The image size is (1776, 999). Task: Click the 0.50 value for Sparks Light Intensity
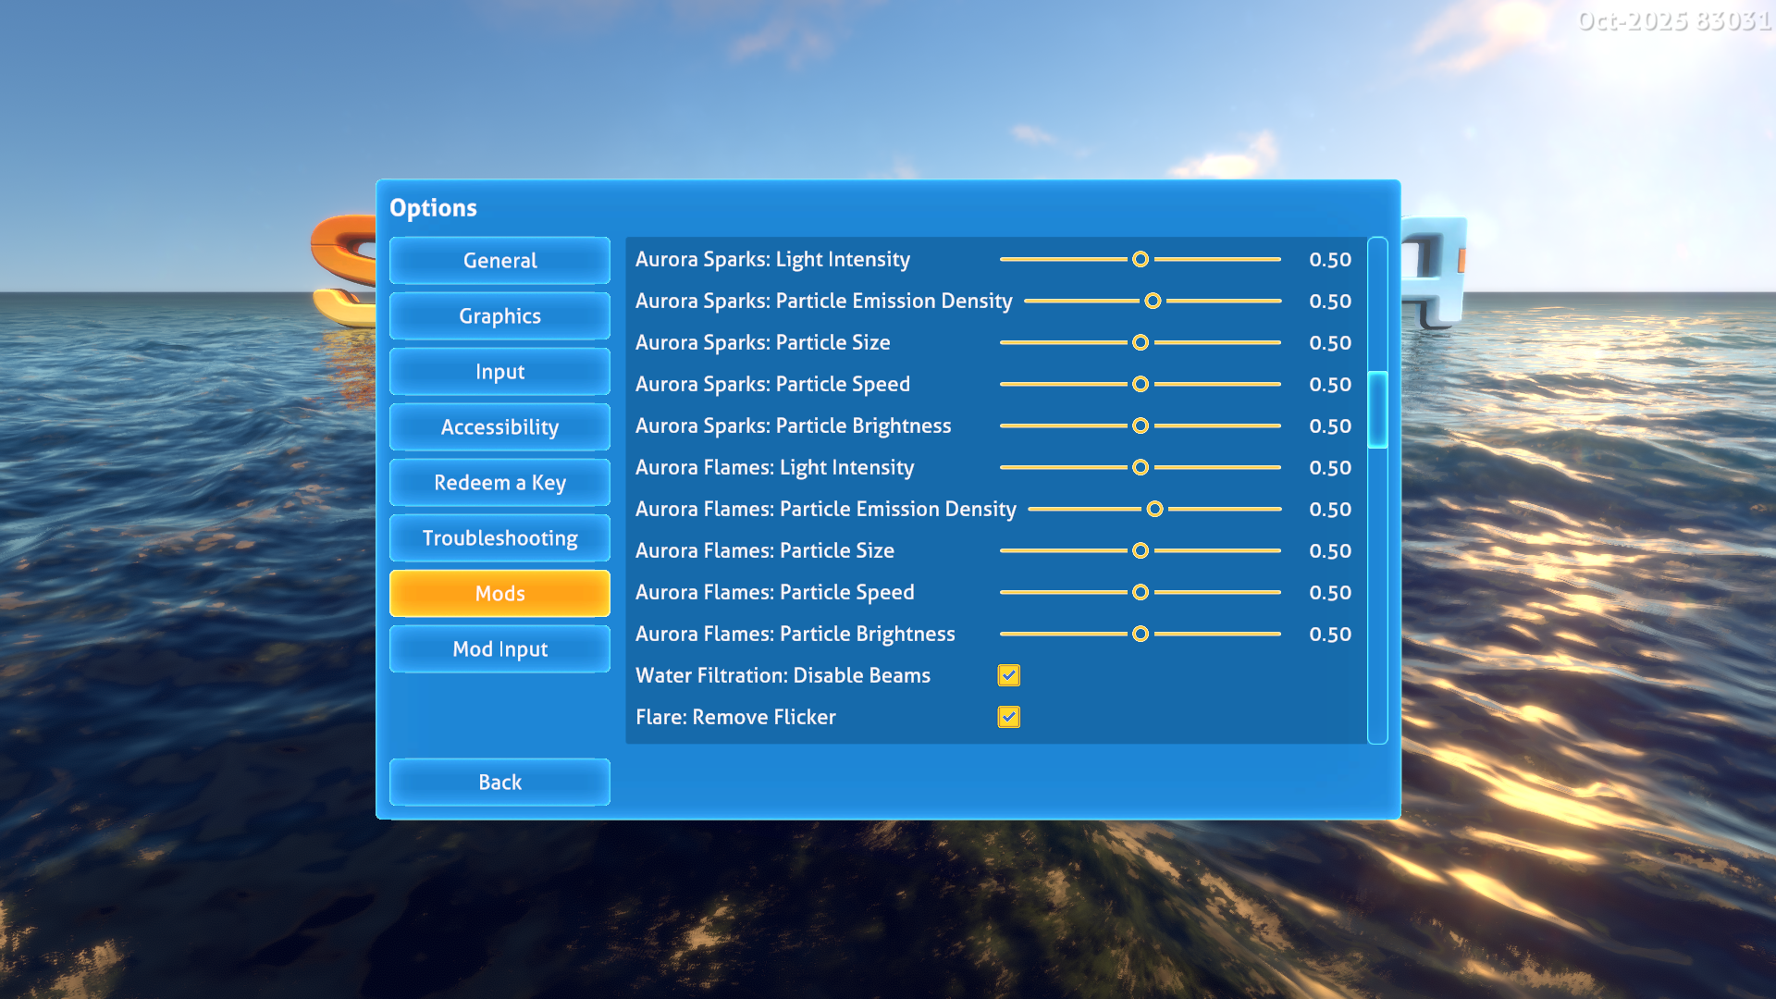[x=1330, y=260]
